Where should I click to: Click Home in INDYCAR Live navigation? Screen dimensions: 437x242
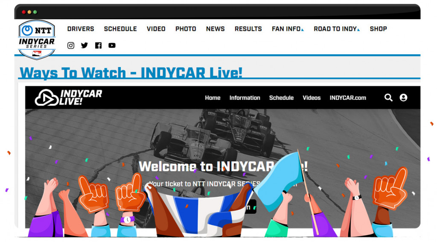(213, 98)
